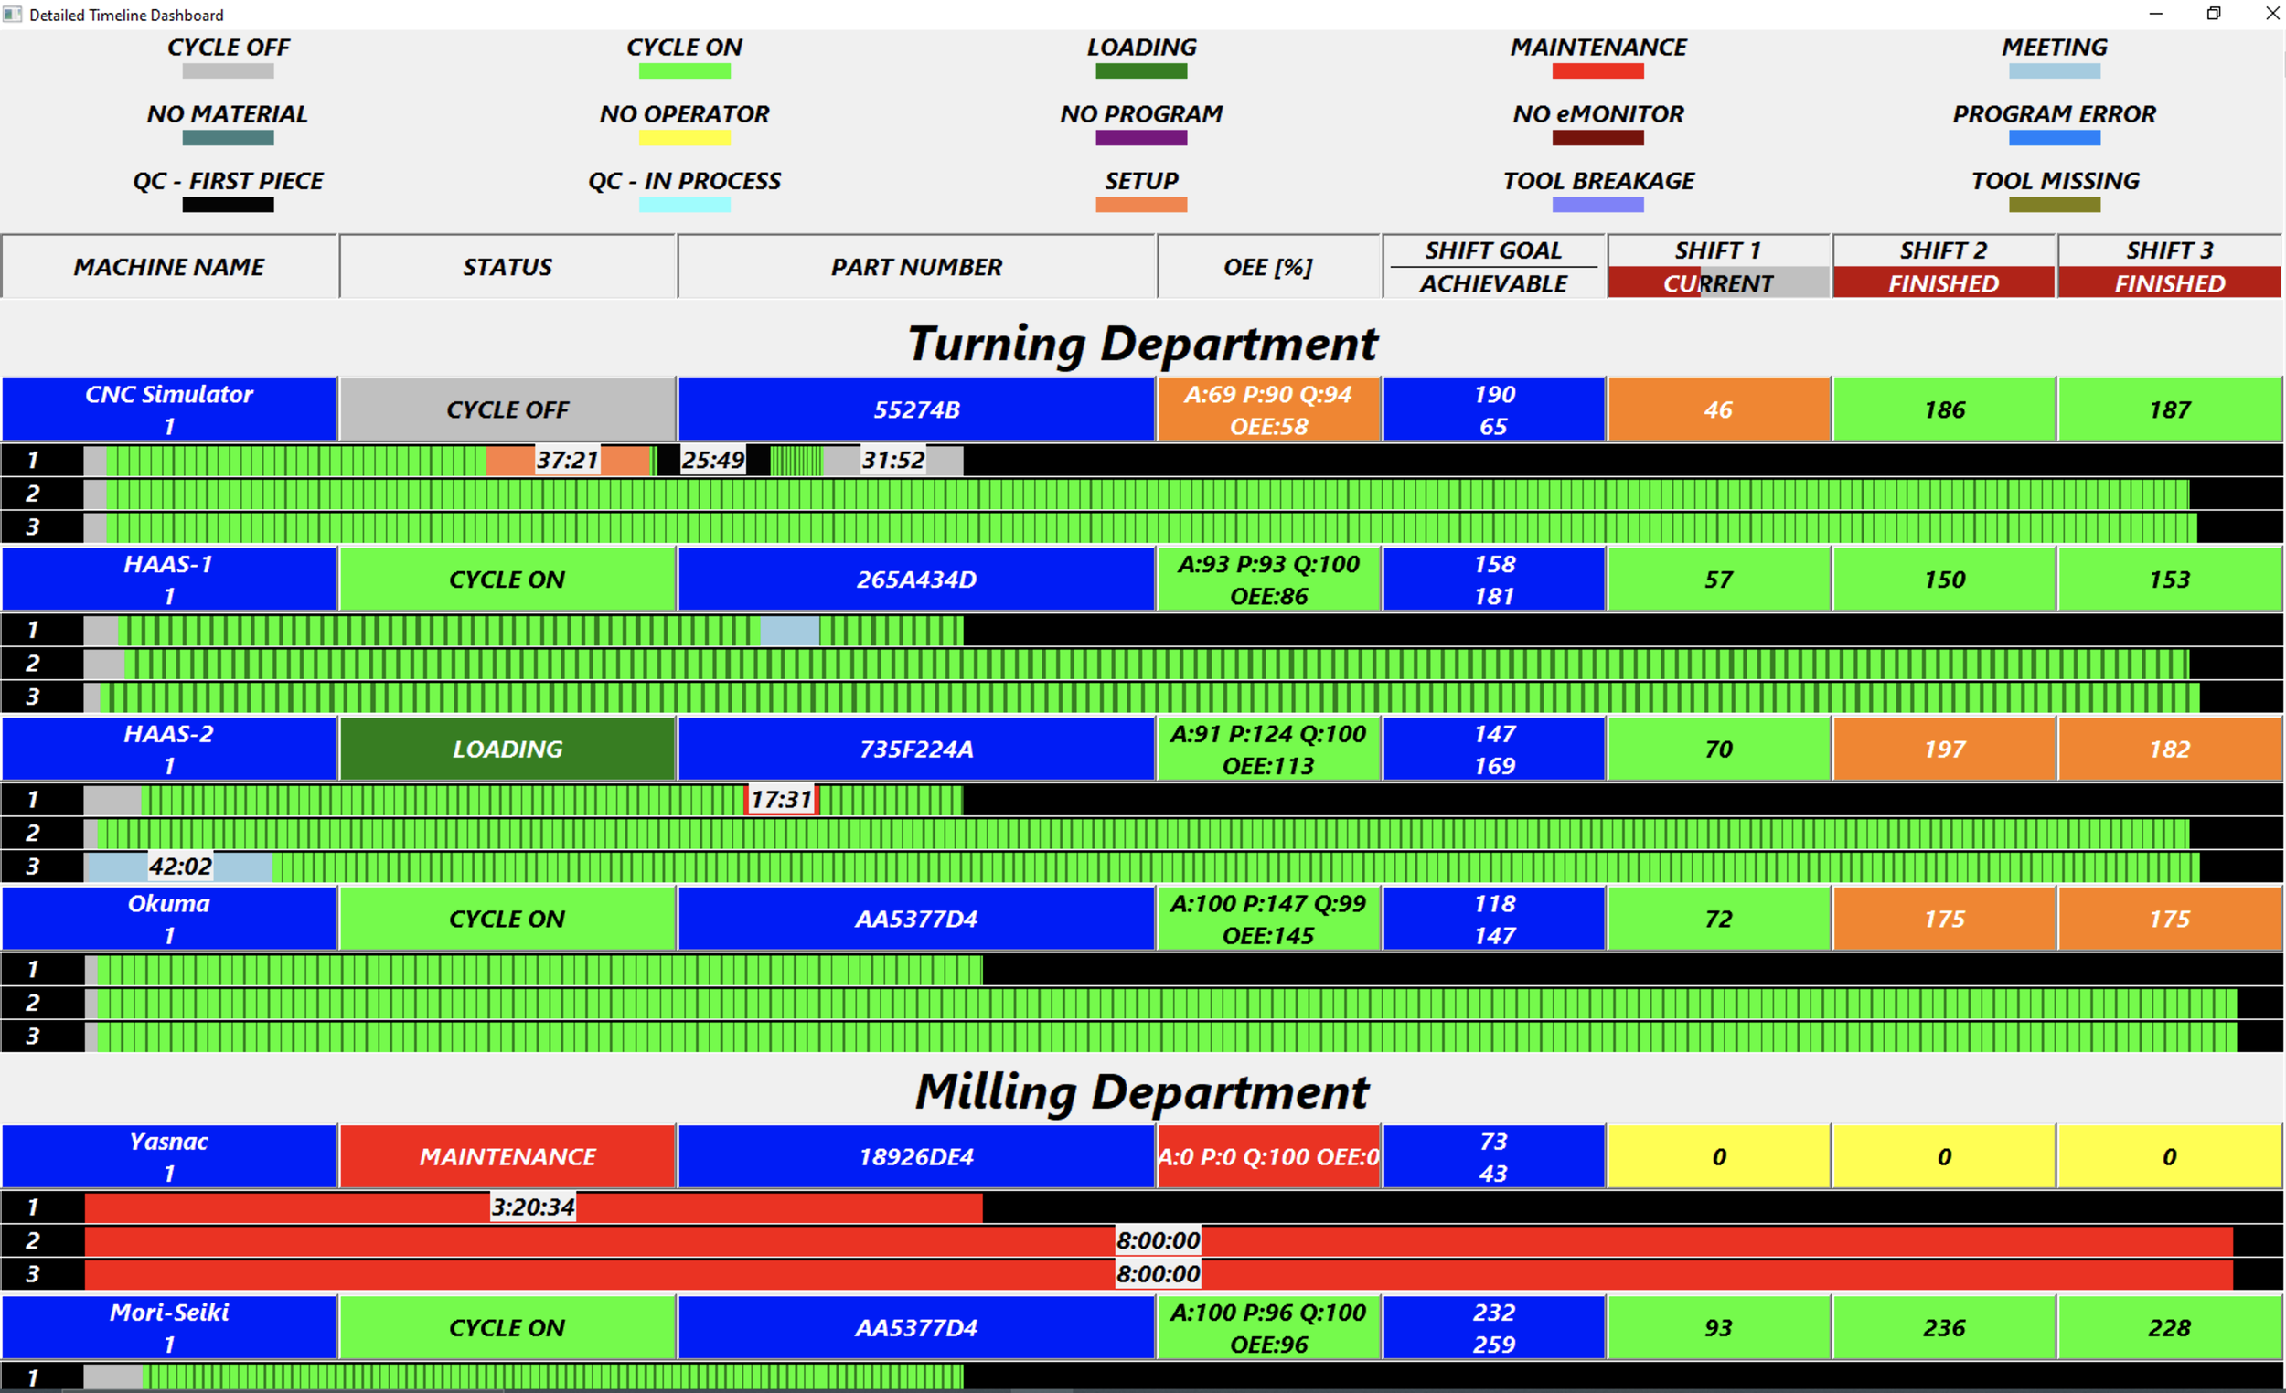Click the MEETING light blue legend swatch
Image resolution: width=2286 pixels, height=1393 pixels.
pos(2054,70)
